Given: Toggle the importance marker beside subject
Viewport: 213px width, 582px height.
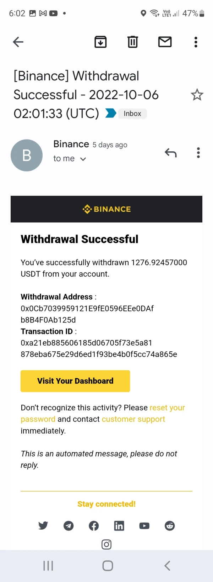Looking at the screenshot, I should pyautogui.click(x=111, y=114).
